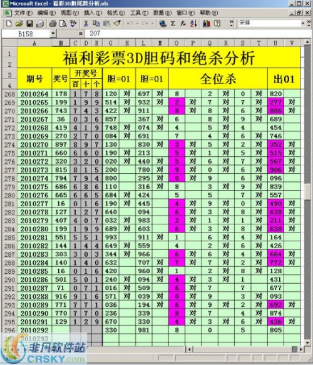The image size is (313, 365).
Task: Save the workbook using the floppy disk icon
Action: point(29,24)
